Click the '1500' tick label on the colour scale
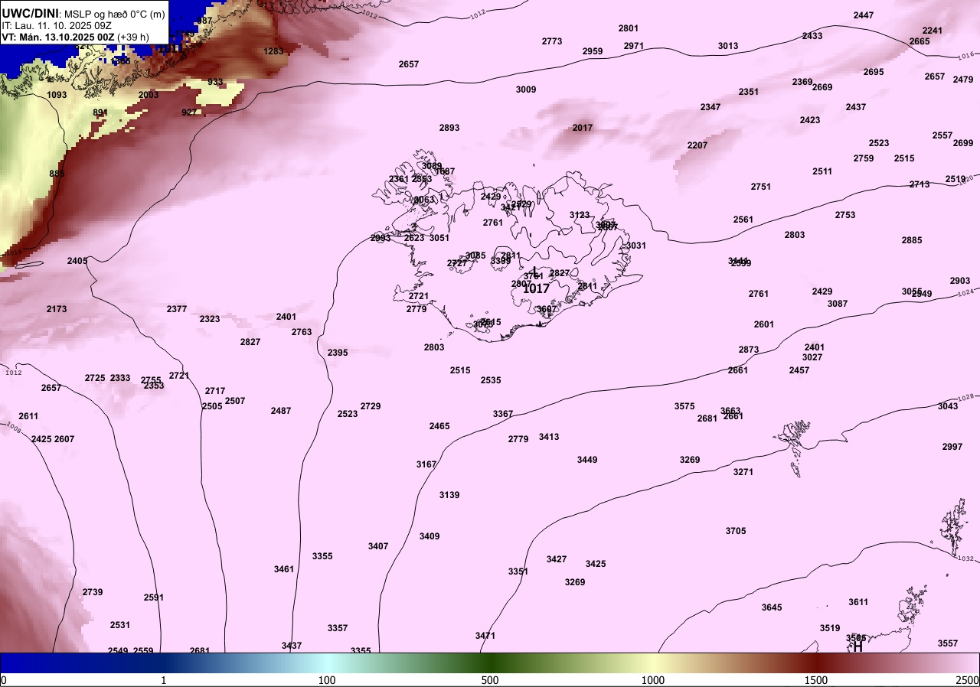Screen dimensions: 980x687 click(x=816, y=680)
